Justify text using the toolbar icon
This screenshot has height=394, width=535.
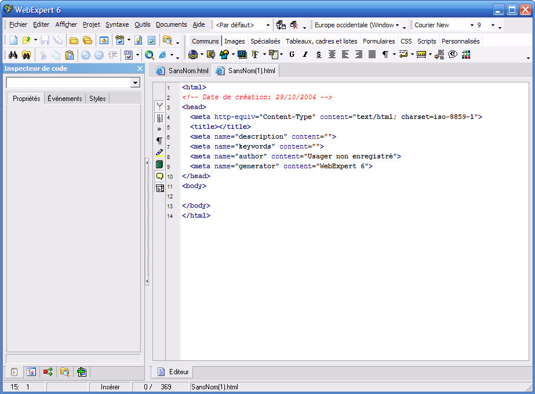tap(372, 55)
